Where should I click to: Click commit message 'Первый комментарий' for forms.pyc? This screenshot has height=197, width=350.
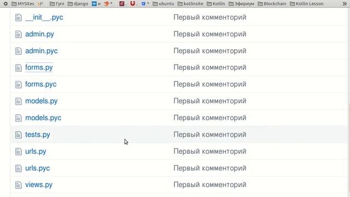[210, 84]
